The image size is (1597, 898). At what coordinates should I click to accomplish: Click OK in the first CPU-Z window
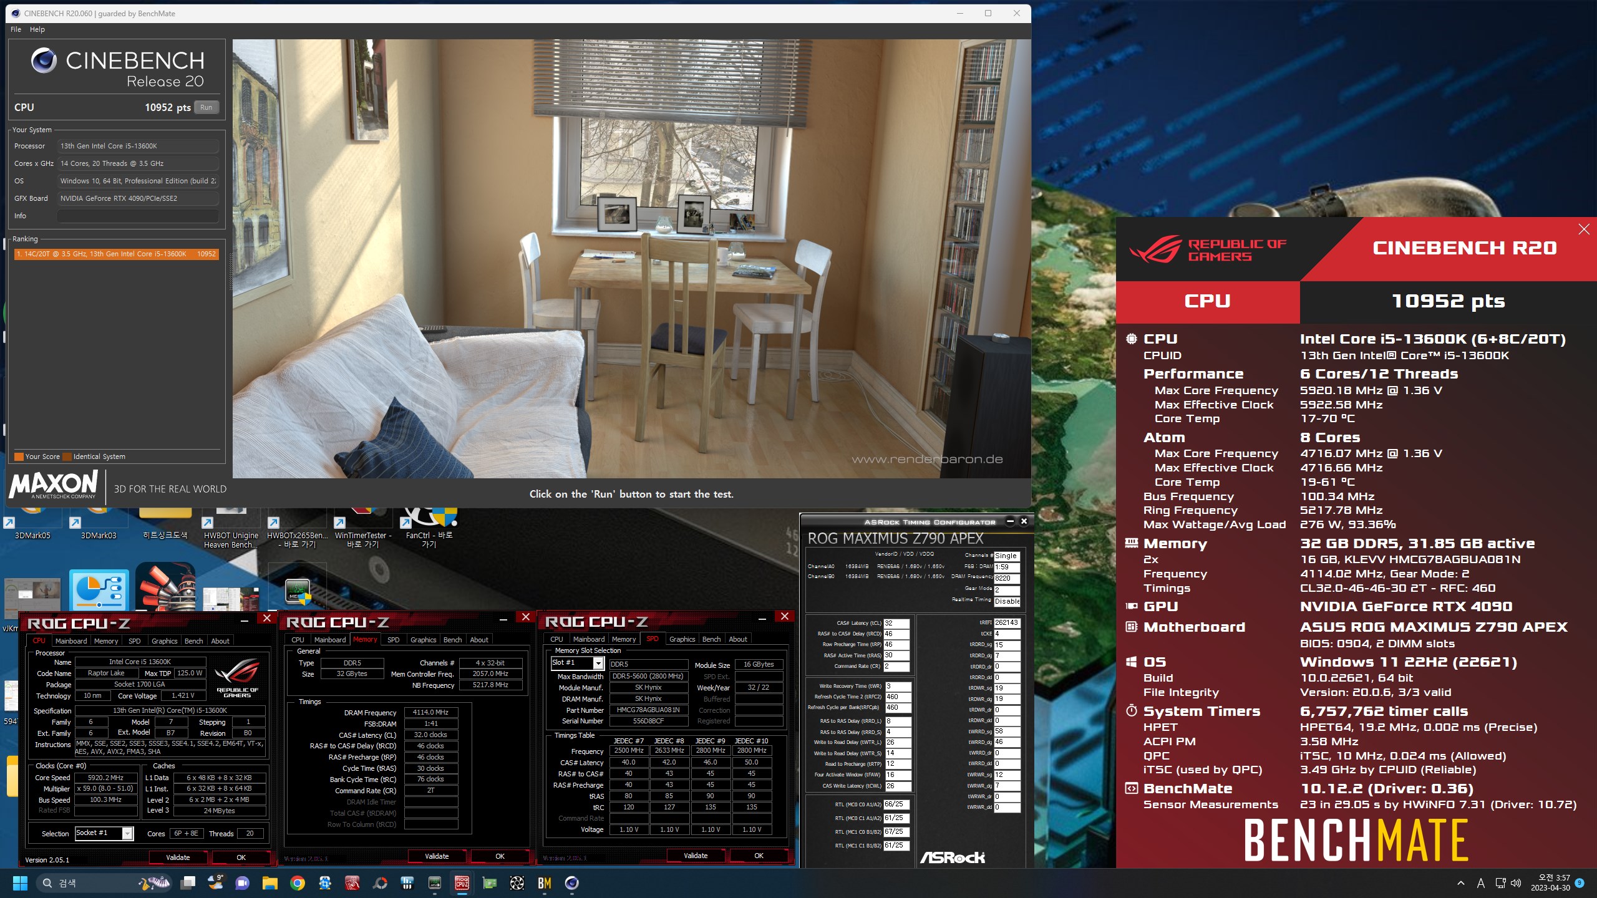(x=241, y=857)
